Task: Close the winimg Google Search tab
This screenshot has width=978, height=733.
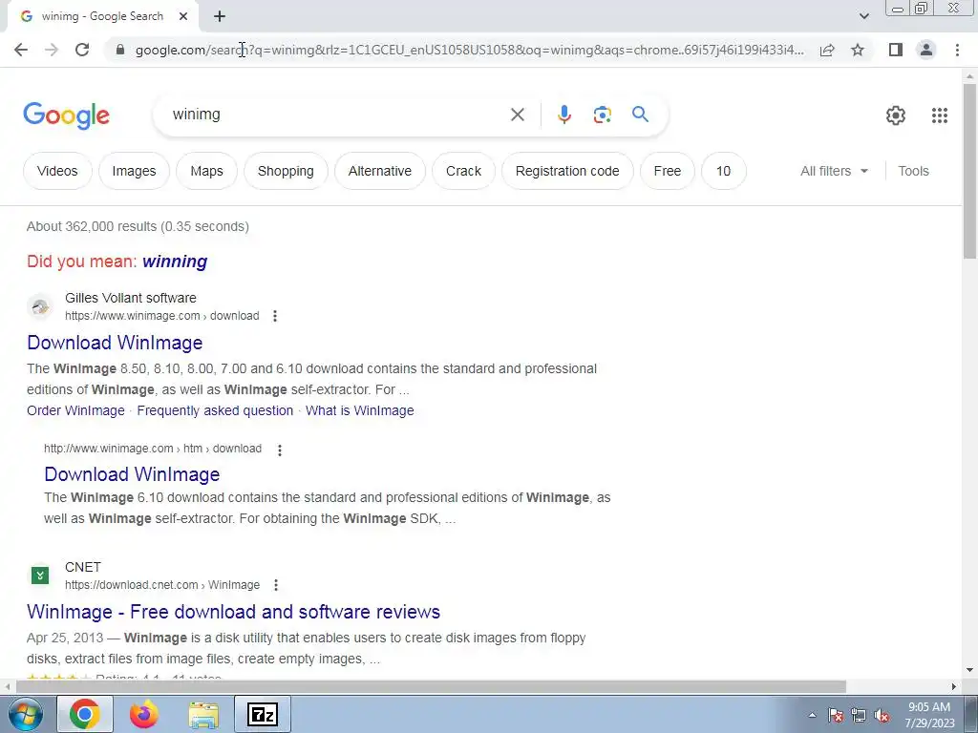Action: [183, 16]
